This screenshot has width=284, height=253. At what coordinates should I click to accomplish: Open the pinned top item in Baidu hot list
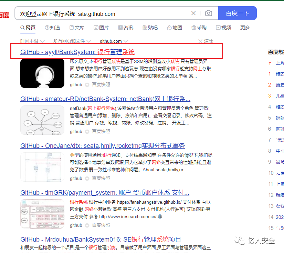click(x=280, y=63)
